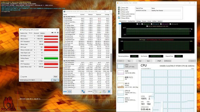Click HWiNFO logging start document icon
This screenshot has height=112, width=200.
tap(99, 91)
